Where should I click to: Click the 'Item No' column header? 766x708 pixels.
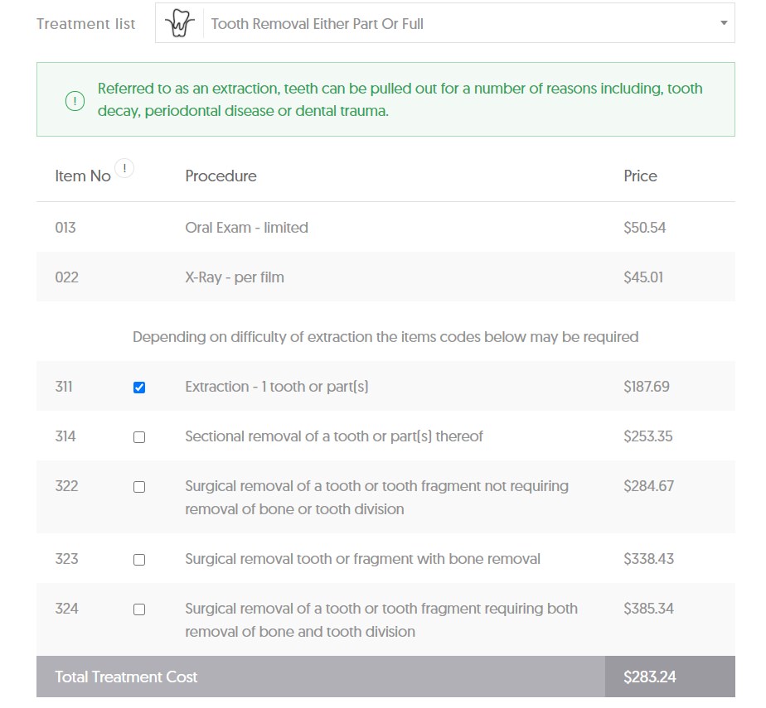point(82,176)
